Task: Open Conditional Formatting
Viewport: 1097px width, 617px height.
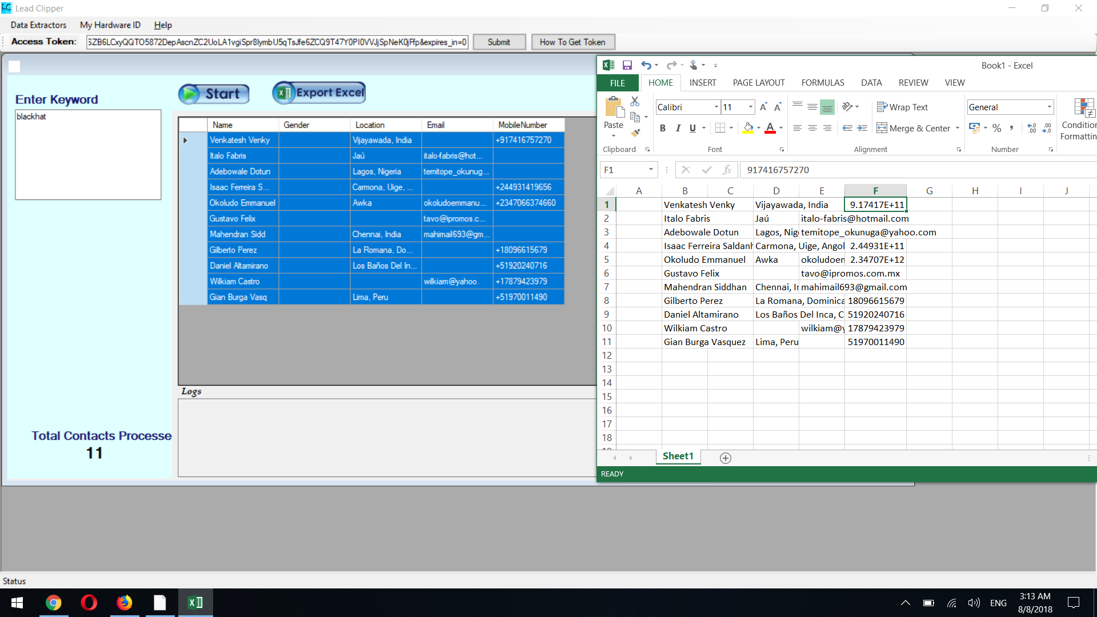Action: (1079, 119)
